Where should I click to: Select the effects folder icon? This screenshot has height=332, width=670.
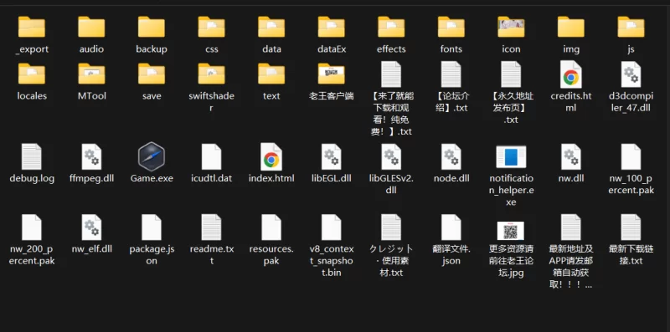click(x=391, y=27)
